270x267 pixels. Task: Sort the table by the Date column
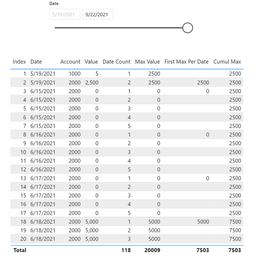(x=36, y=62)
